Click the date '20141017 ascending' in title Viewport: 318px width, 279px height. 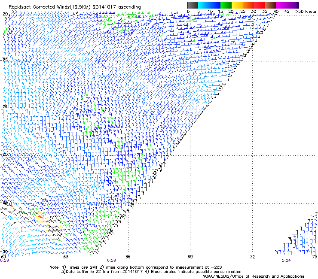click(117, 7)
